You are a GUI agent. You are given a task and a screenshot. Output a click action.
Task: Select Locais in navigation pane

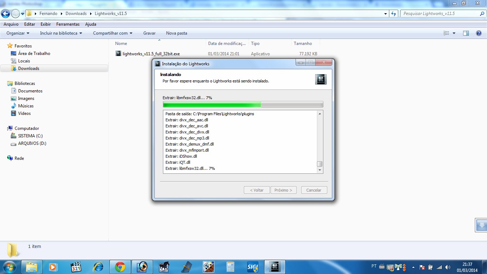24,61
